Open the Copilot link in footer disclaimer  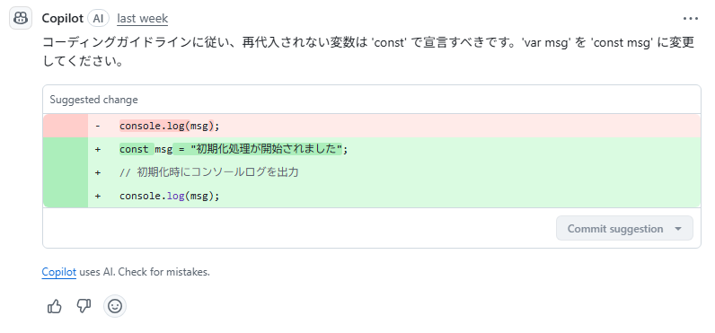(58, 272)
